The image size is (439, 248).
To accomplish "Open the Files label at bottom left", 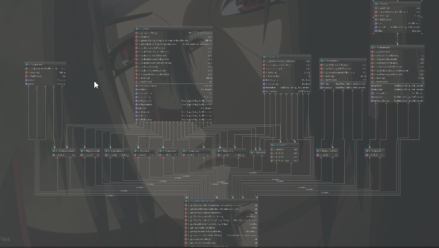I will coord(5,239).
